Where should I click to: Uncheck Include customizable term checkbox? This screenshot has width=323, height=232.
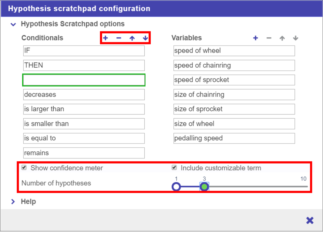174,168
